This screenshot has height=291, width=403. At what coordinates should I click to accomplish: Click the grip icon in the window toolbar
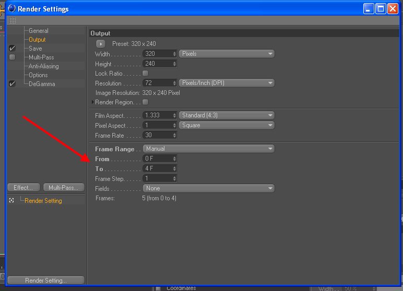pos(13,20)
